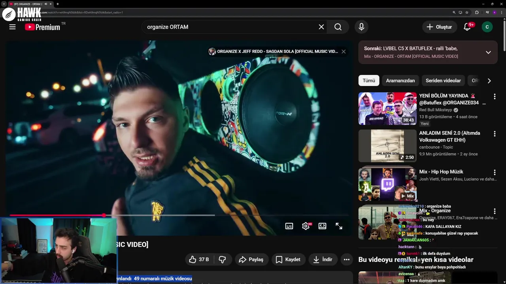Select the Seriden videolar filter chip
Image resolution: width=506 pixels, height=284 pixels.
pos(443,80)
